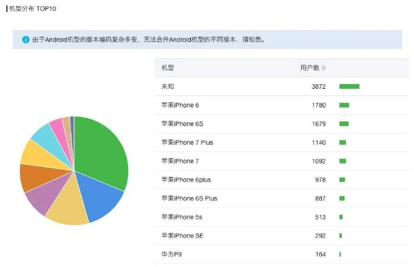Sort the table by 用户数 sort arrows
The image size is (414, 267).
tap(324, 68)
